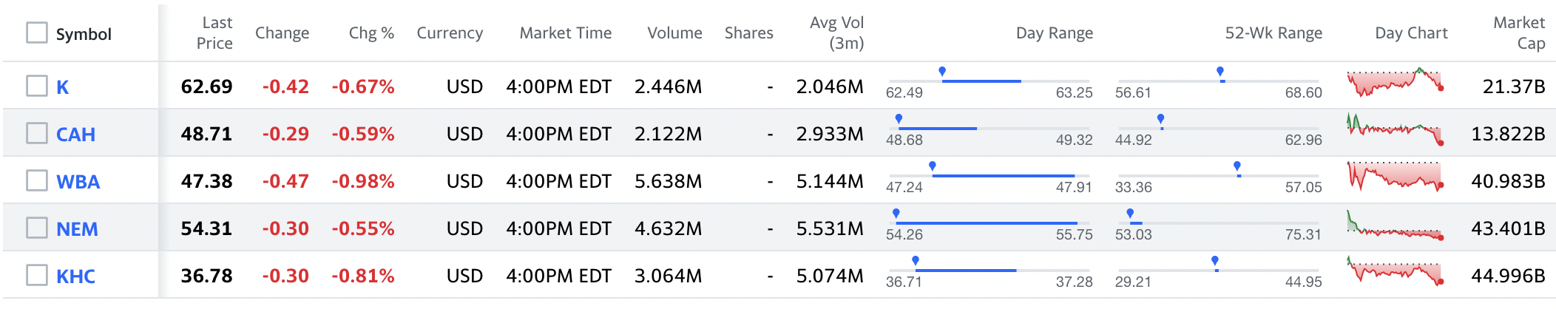Click the CAH market cap 13.822B
This screenshot has height=309, width=1556.
pos(1509,134)
